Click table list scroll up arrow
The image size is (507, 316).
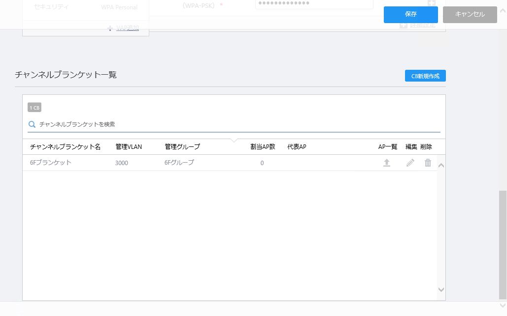(441, 166)
